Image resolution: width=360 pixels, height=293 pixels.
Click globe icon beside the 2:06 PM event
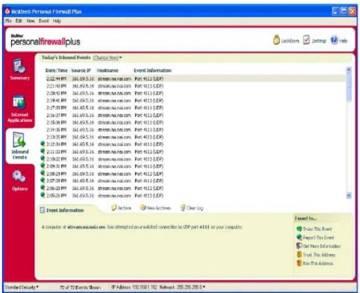(x=43, y=188)
